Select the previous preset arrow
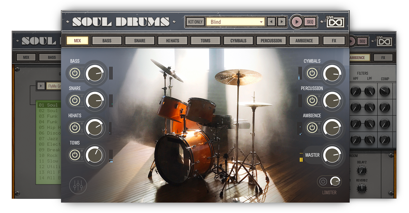 click(271, 22)
